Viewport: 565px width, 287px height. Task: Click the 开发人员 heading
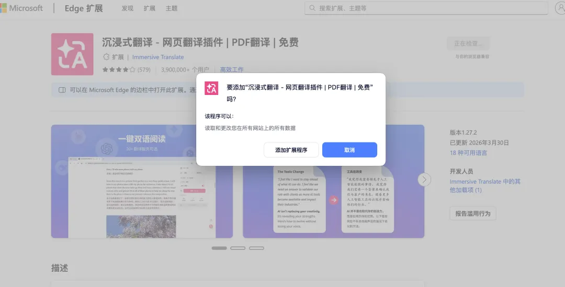(461, 171)
